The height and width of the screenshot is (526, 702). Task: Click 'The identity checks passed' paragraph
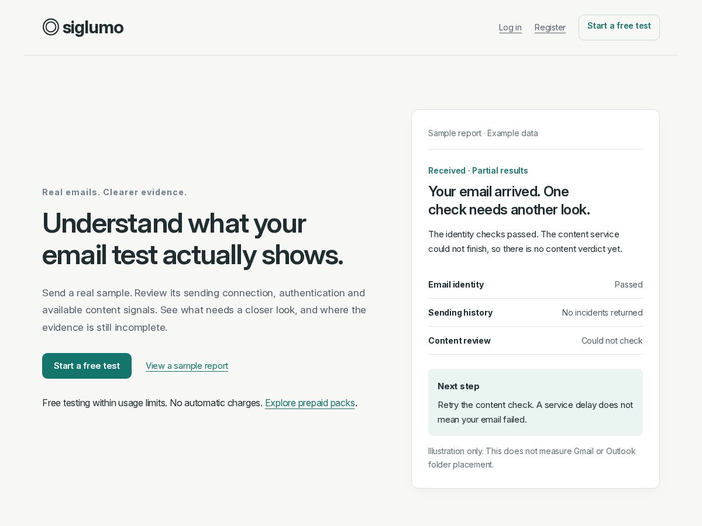pyautogui.click(x=525, y=241)
